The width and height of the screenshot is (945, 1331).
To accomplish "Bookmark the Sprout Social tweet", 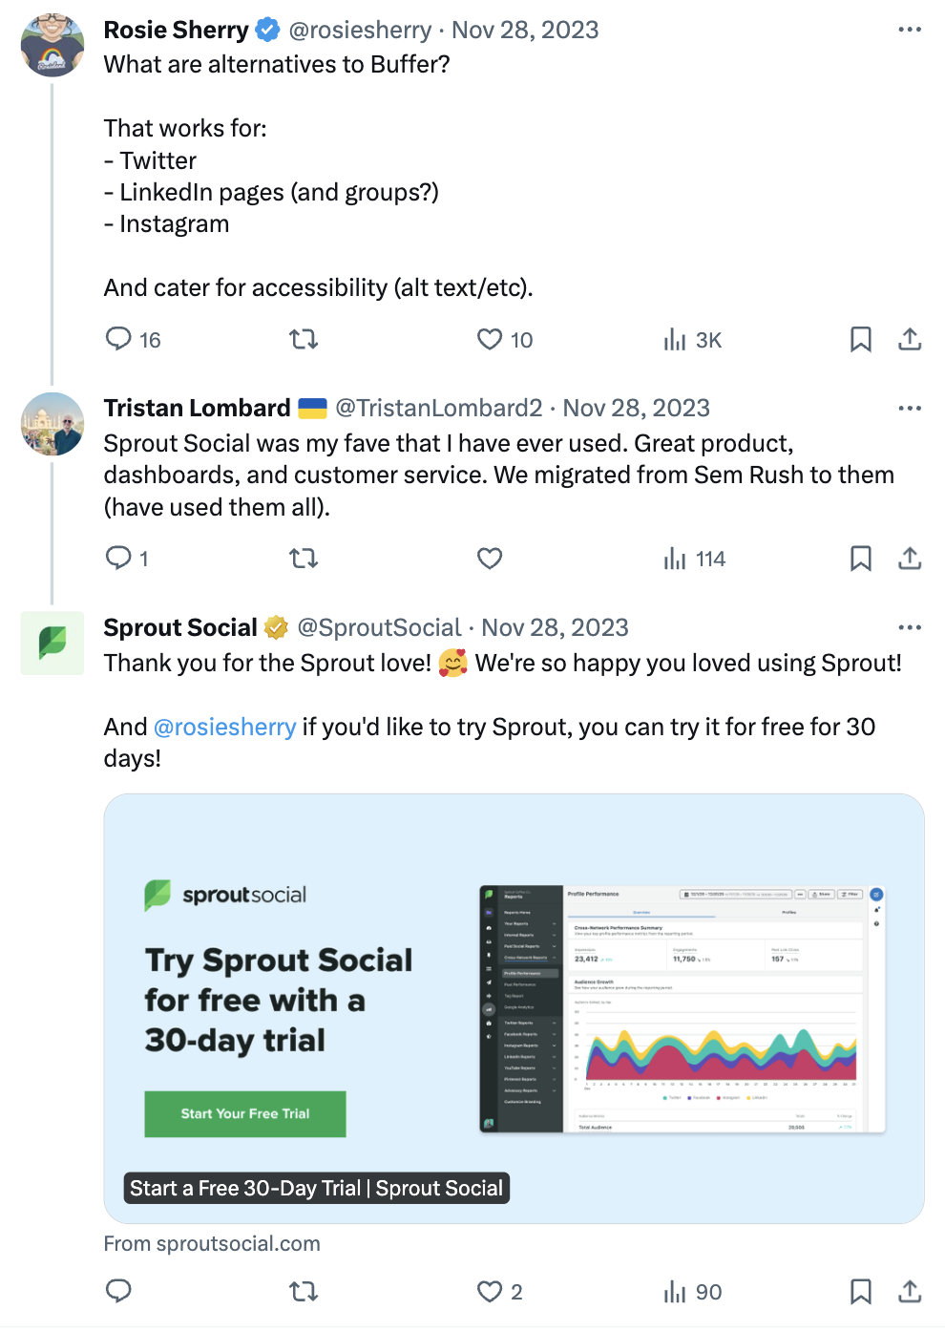I will click(860, 1291).
